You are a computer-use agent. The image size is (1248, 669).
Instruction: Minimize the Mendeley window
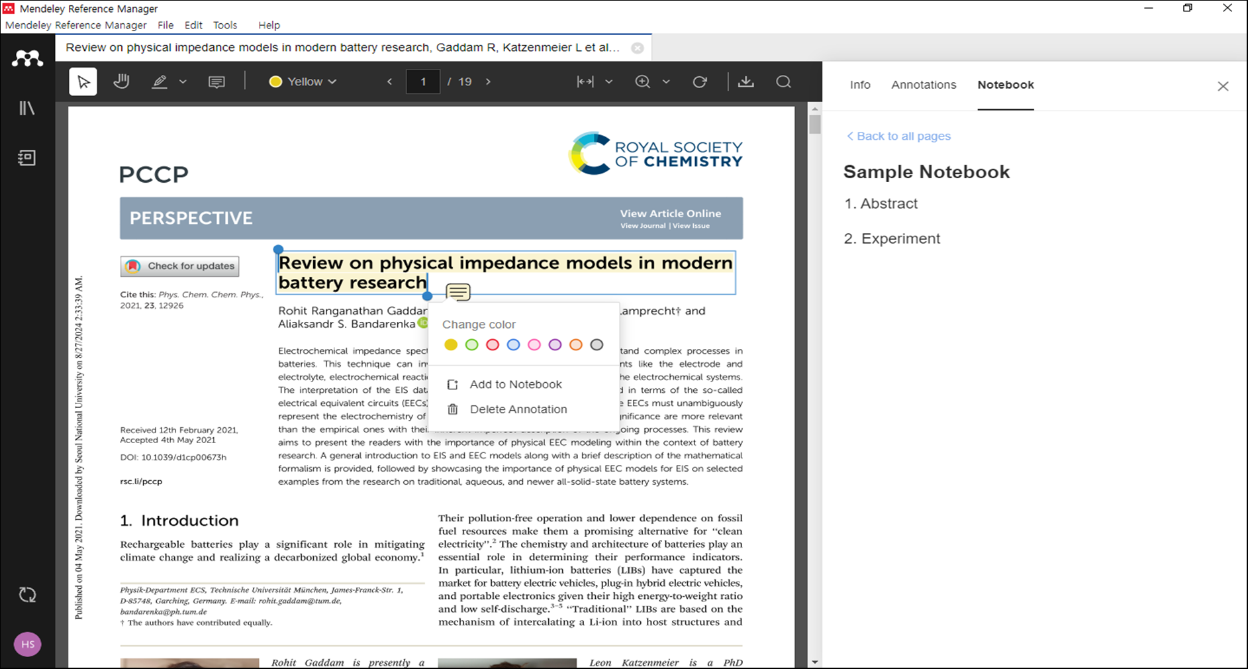tap(1149, 9)
